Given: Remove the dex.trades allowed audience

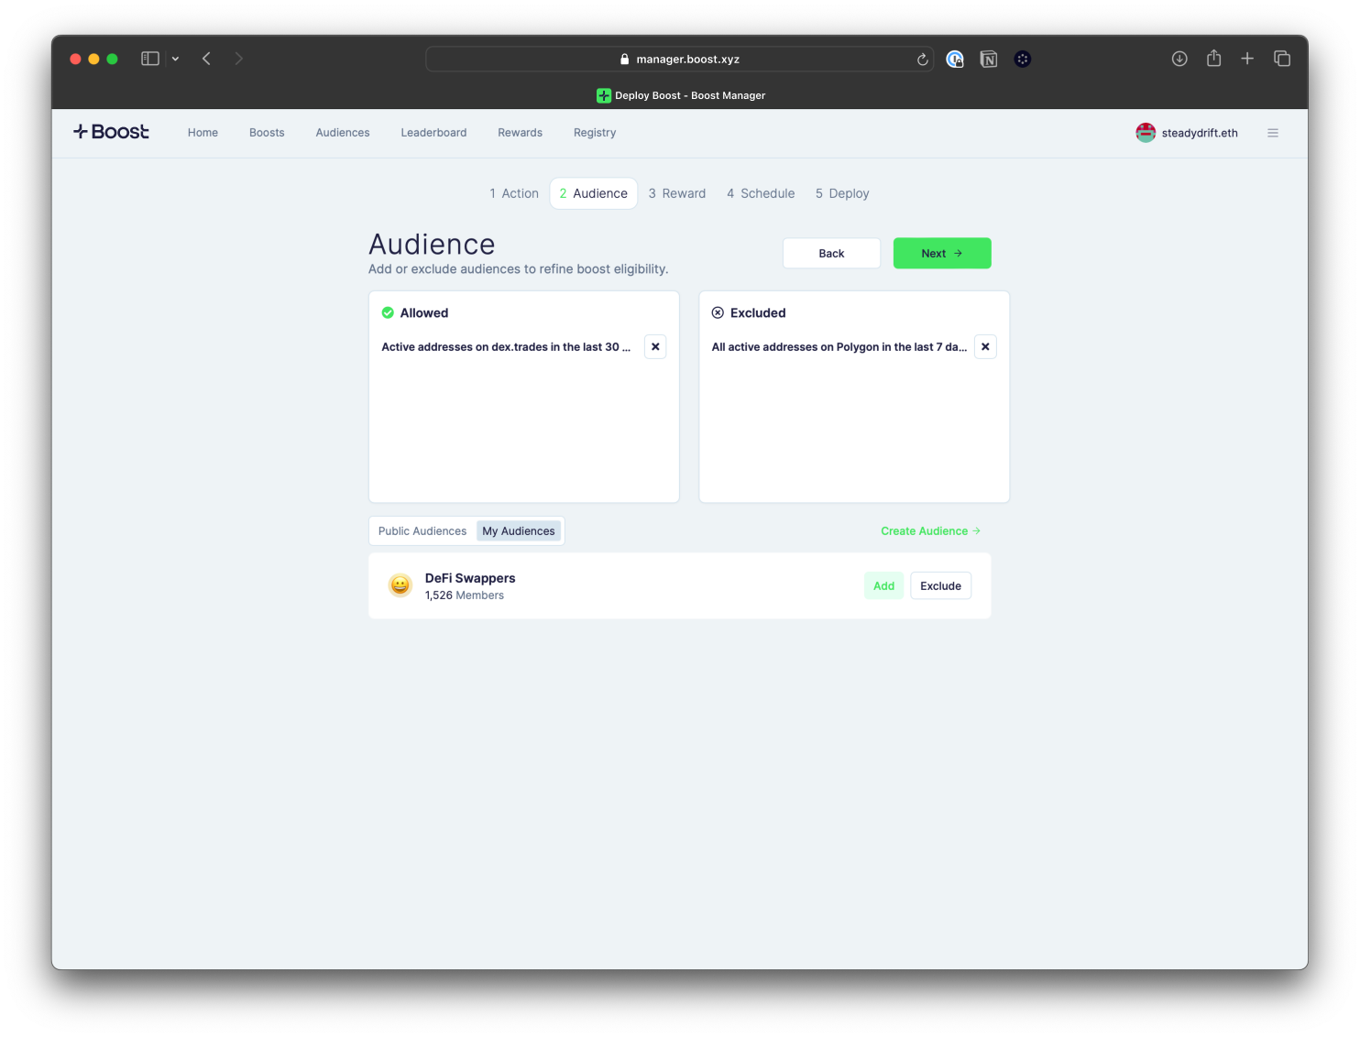Looking at the screenshot, I should [655, 346].
